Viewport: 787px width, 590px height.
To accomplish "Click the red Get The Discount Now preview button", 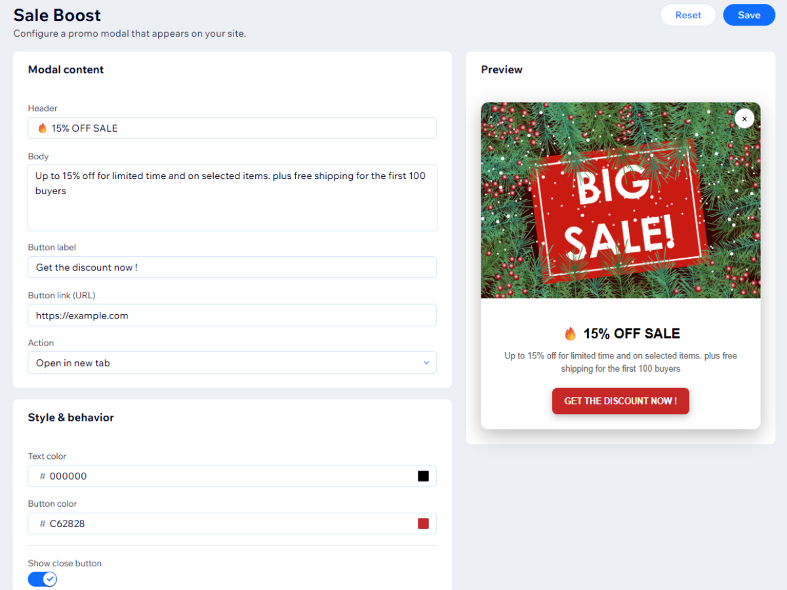I will (620, 401).
